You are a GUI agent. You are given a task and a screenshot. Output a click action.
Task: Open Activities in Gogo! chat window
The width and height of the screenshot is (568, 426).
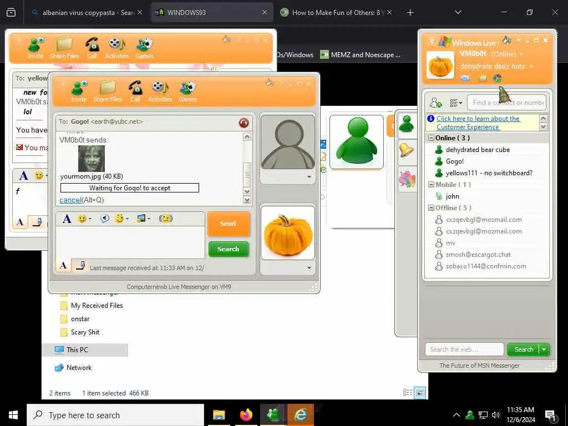pyautogui.click(x=160, y=92)
